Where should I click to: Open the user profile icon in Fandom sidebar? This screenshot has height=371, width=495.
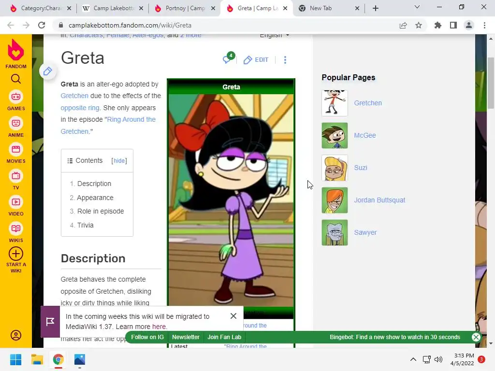coord(16,335)
